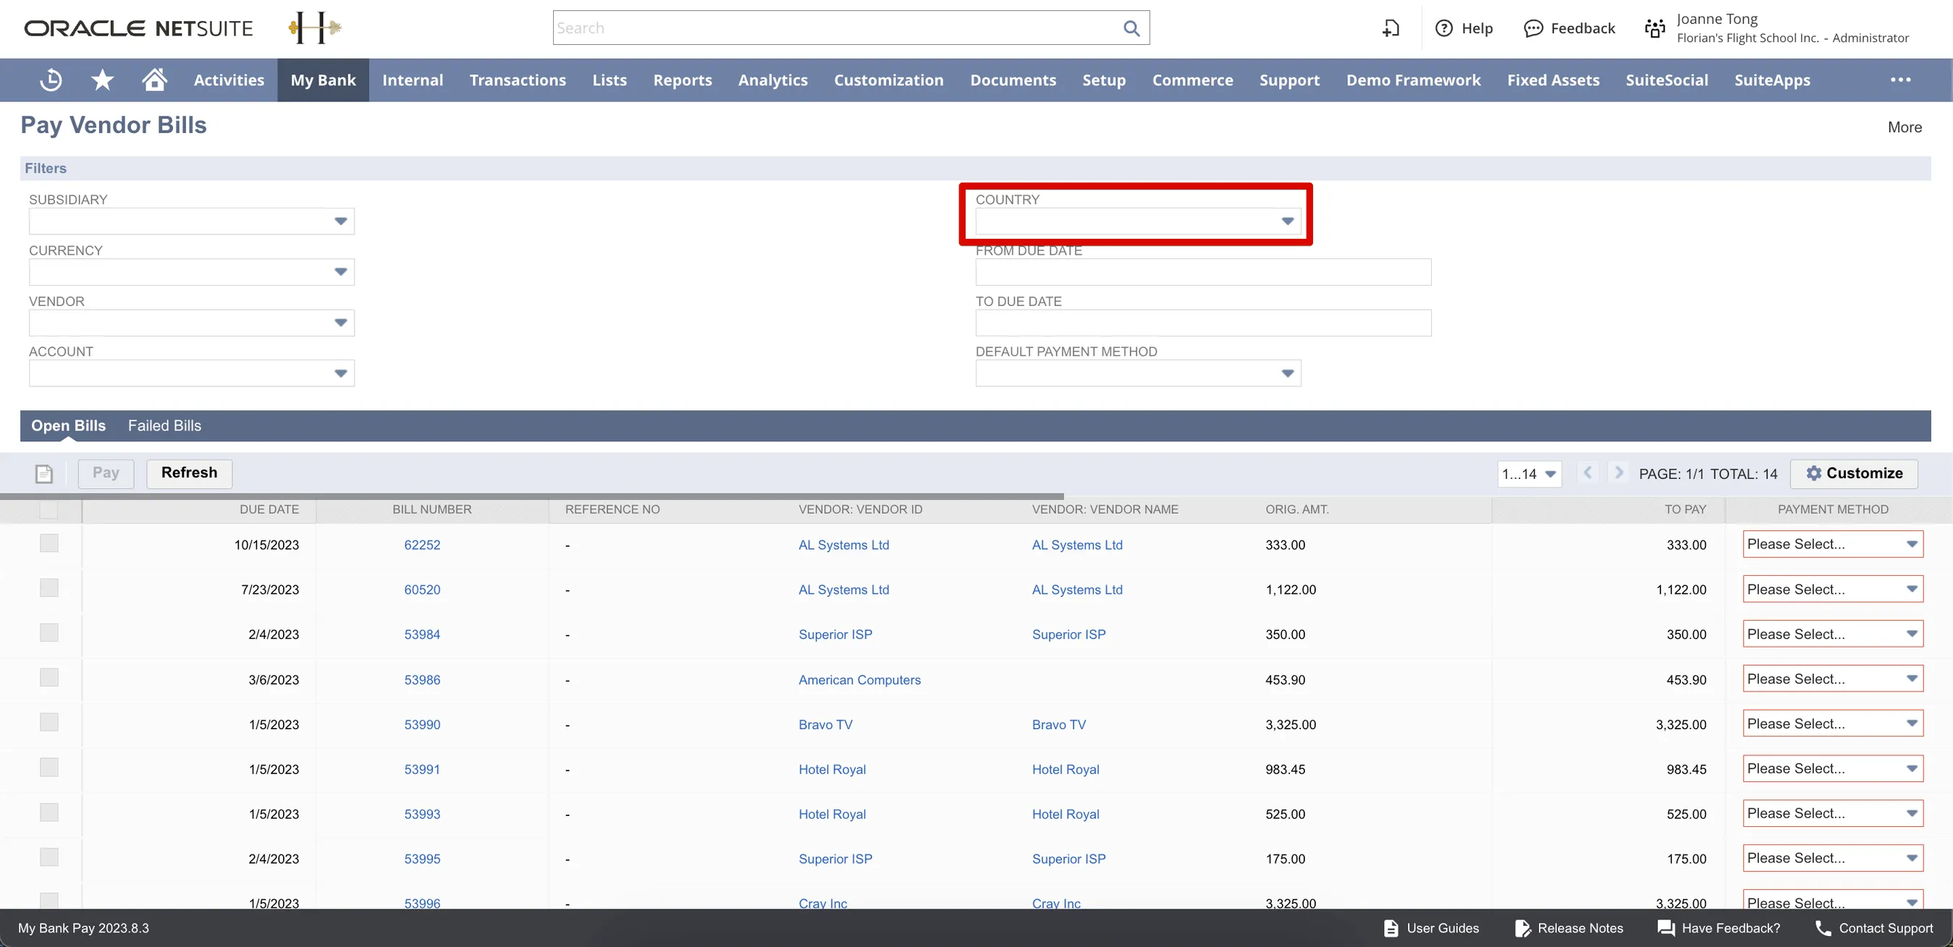Open the Transactions menu
The image size is (1953, 947).
[x=518, y=80]
